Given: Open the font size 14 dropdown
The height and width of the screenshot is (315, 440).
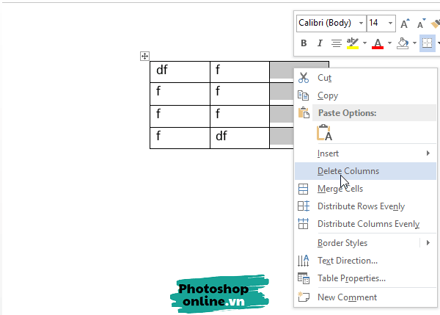Looking at the screenshot, I should [x=391, y=23].
